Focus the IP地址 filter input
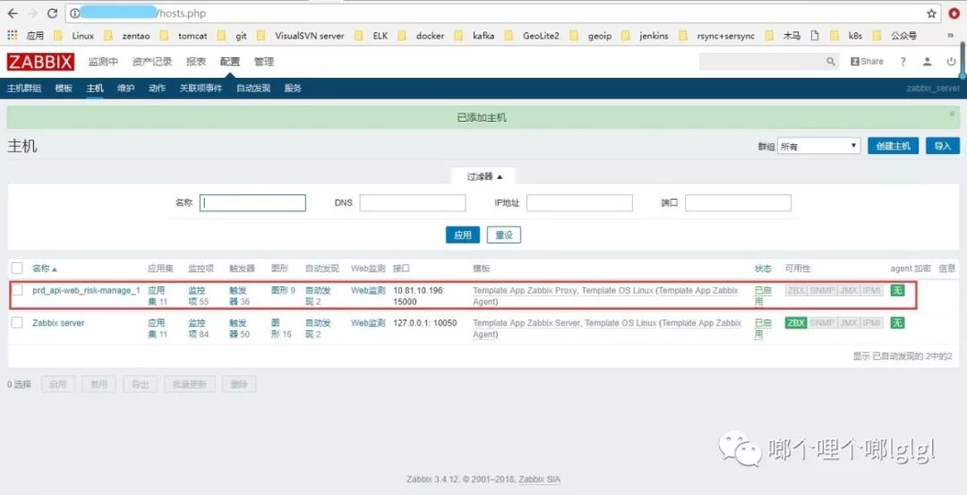967x495 pixels. click(x=579, y=203)
